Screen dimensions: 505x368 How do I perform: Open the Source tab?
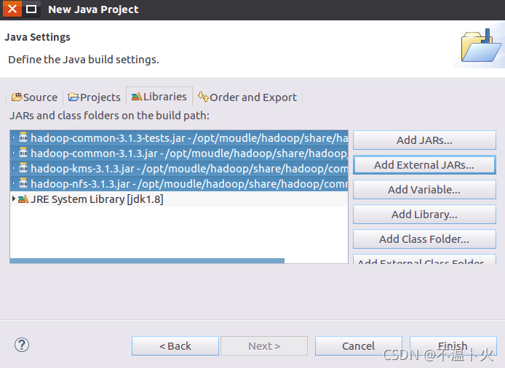(x=34, y=97)
